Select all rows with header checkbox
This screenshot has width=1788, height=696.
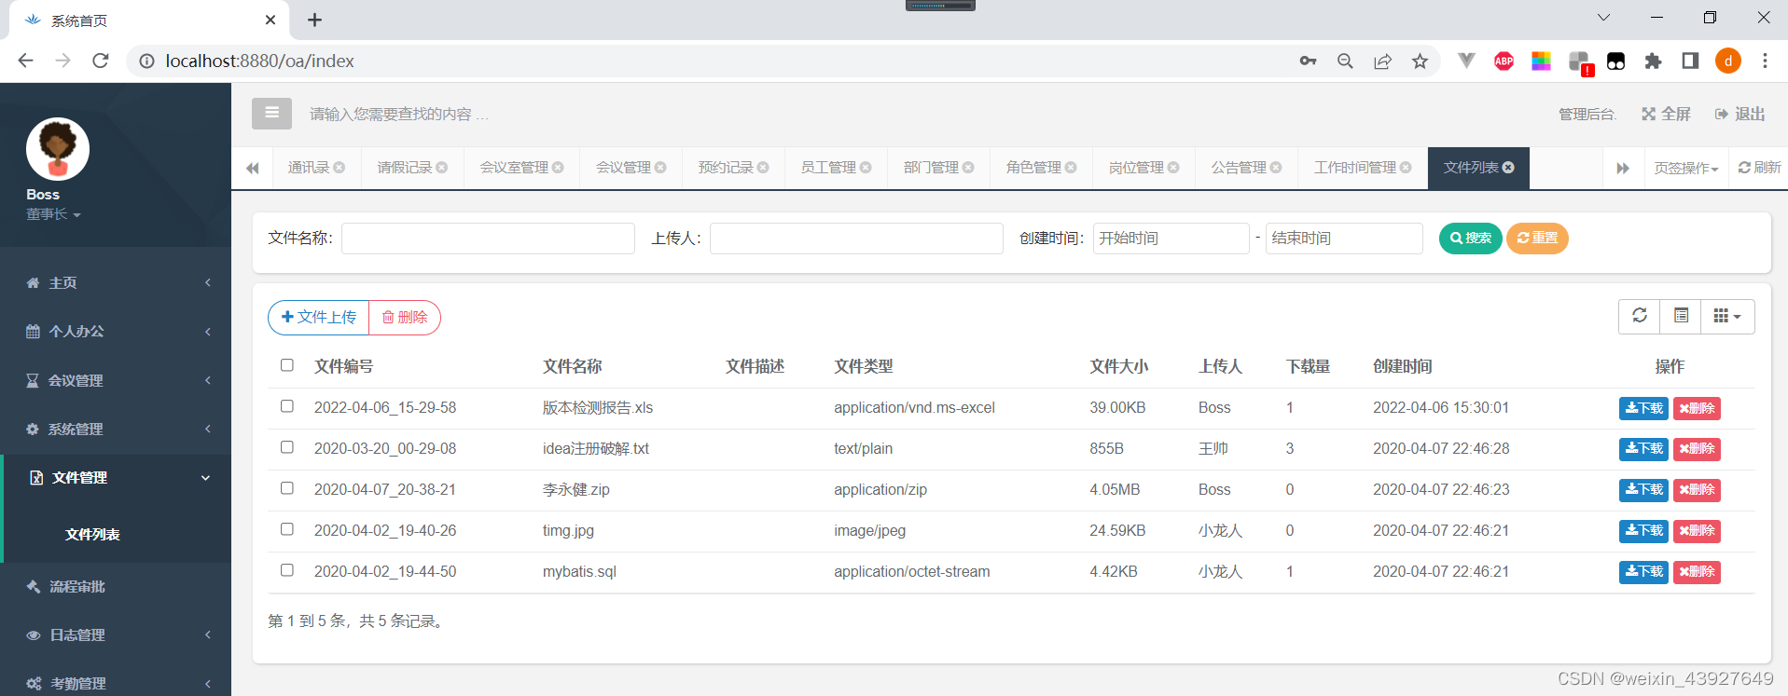287,365
